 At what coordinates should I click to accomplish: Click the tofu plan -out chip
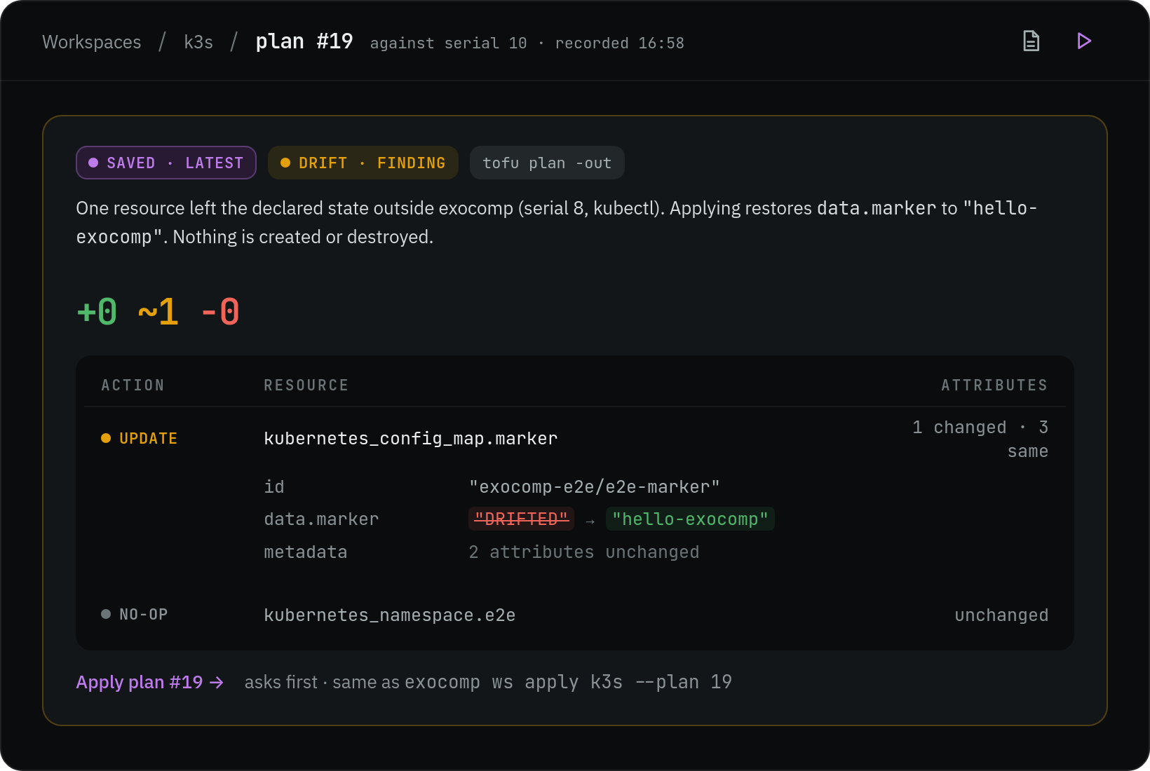547,163
